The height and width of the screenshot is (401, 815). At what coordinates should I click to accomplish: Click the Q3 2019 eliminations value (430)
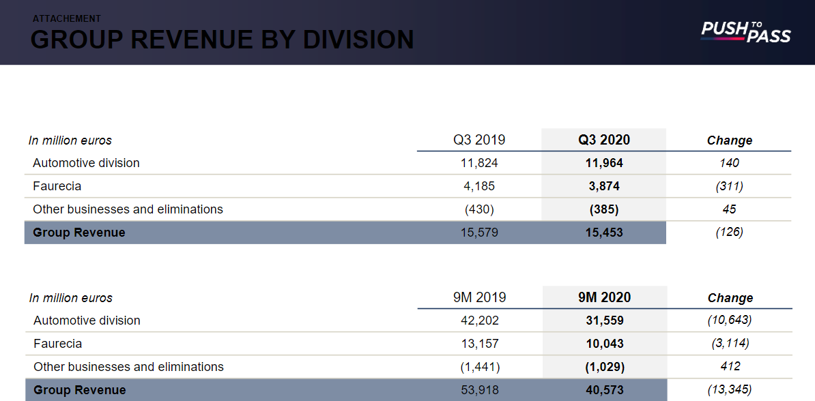click(x=479, y=209)
